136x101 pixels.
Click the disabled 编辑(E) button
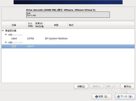(x=97, y=86)
